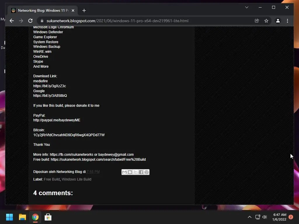Close the Networking Blog tab

pos(73,10)
